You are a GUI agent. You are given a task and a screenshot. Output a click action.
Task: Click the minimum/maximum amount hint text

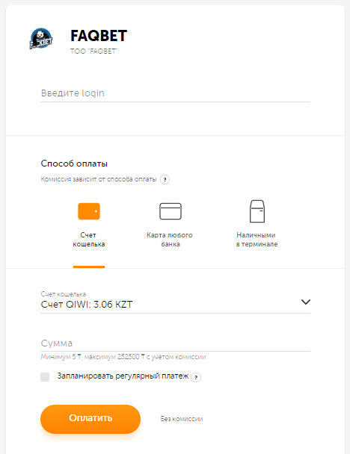(123, 357)
